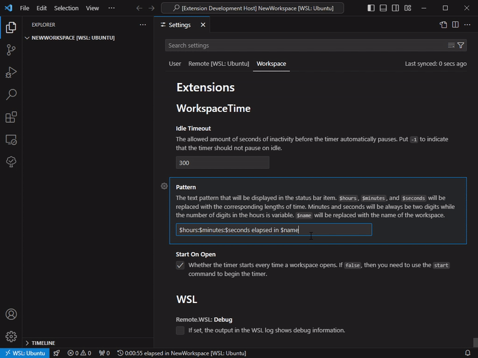Viewport: 478px width, 358px height.
Task: Click the command center search box
Action: [252, 8]
